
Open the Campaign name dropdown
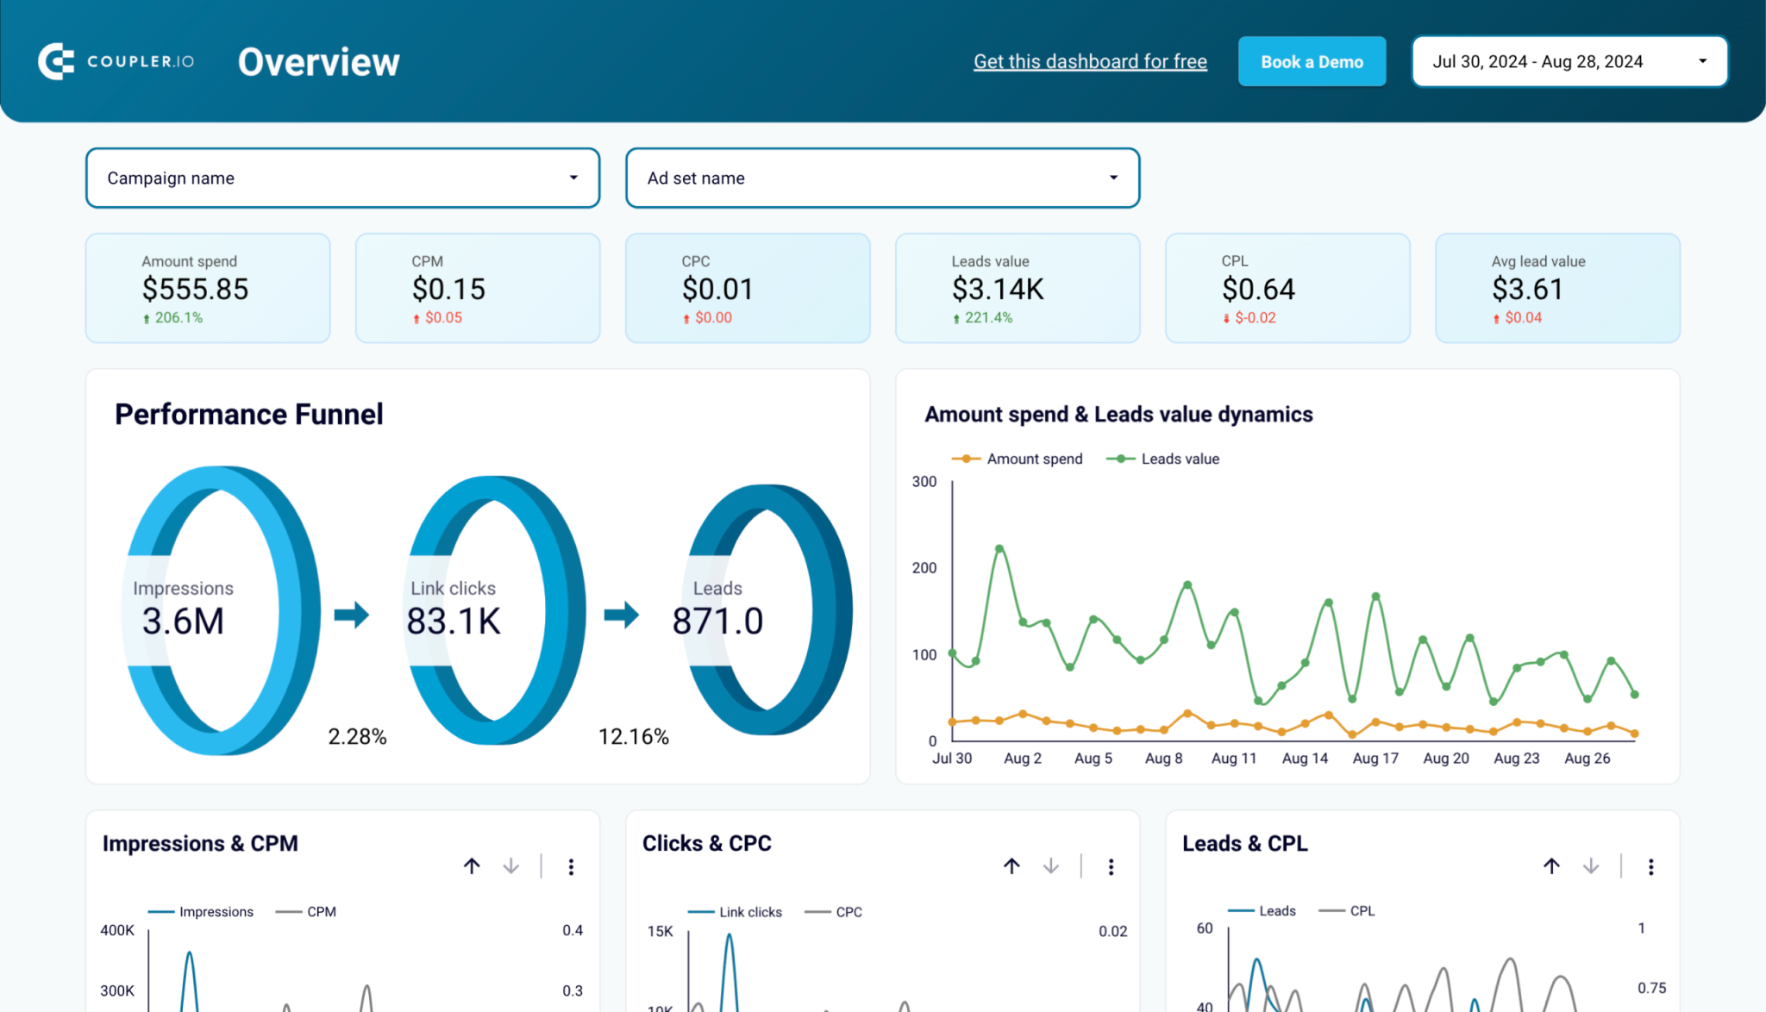pos(341,178)
